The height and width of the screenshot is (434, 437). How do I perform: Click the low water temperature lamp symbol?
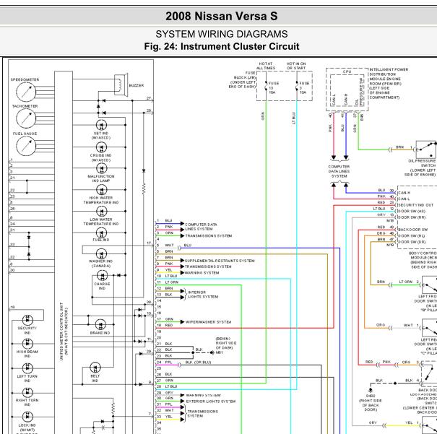(101, 211)
